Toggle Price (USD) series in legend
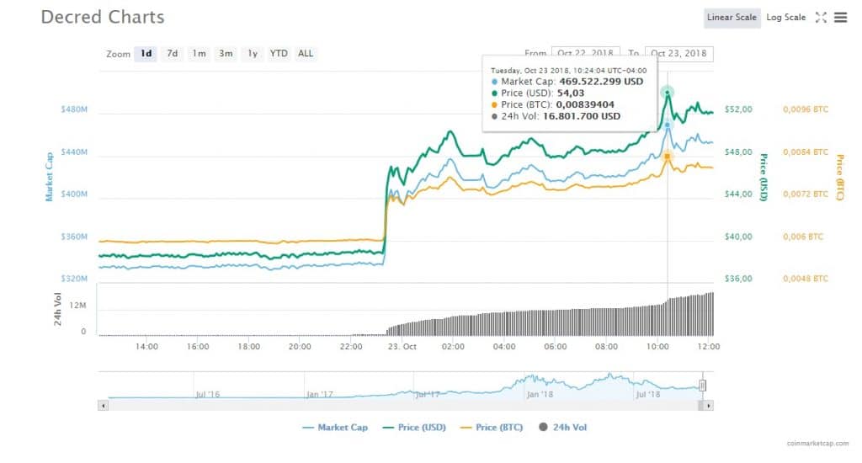The height and width of the screenshot is (463, 862). pos(414,428)
